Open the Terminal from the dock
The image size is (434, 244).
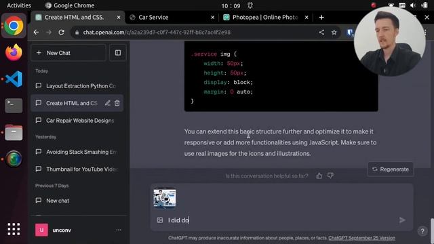point(14,106)
